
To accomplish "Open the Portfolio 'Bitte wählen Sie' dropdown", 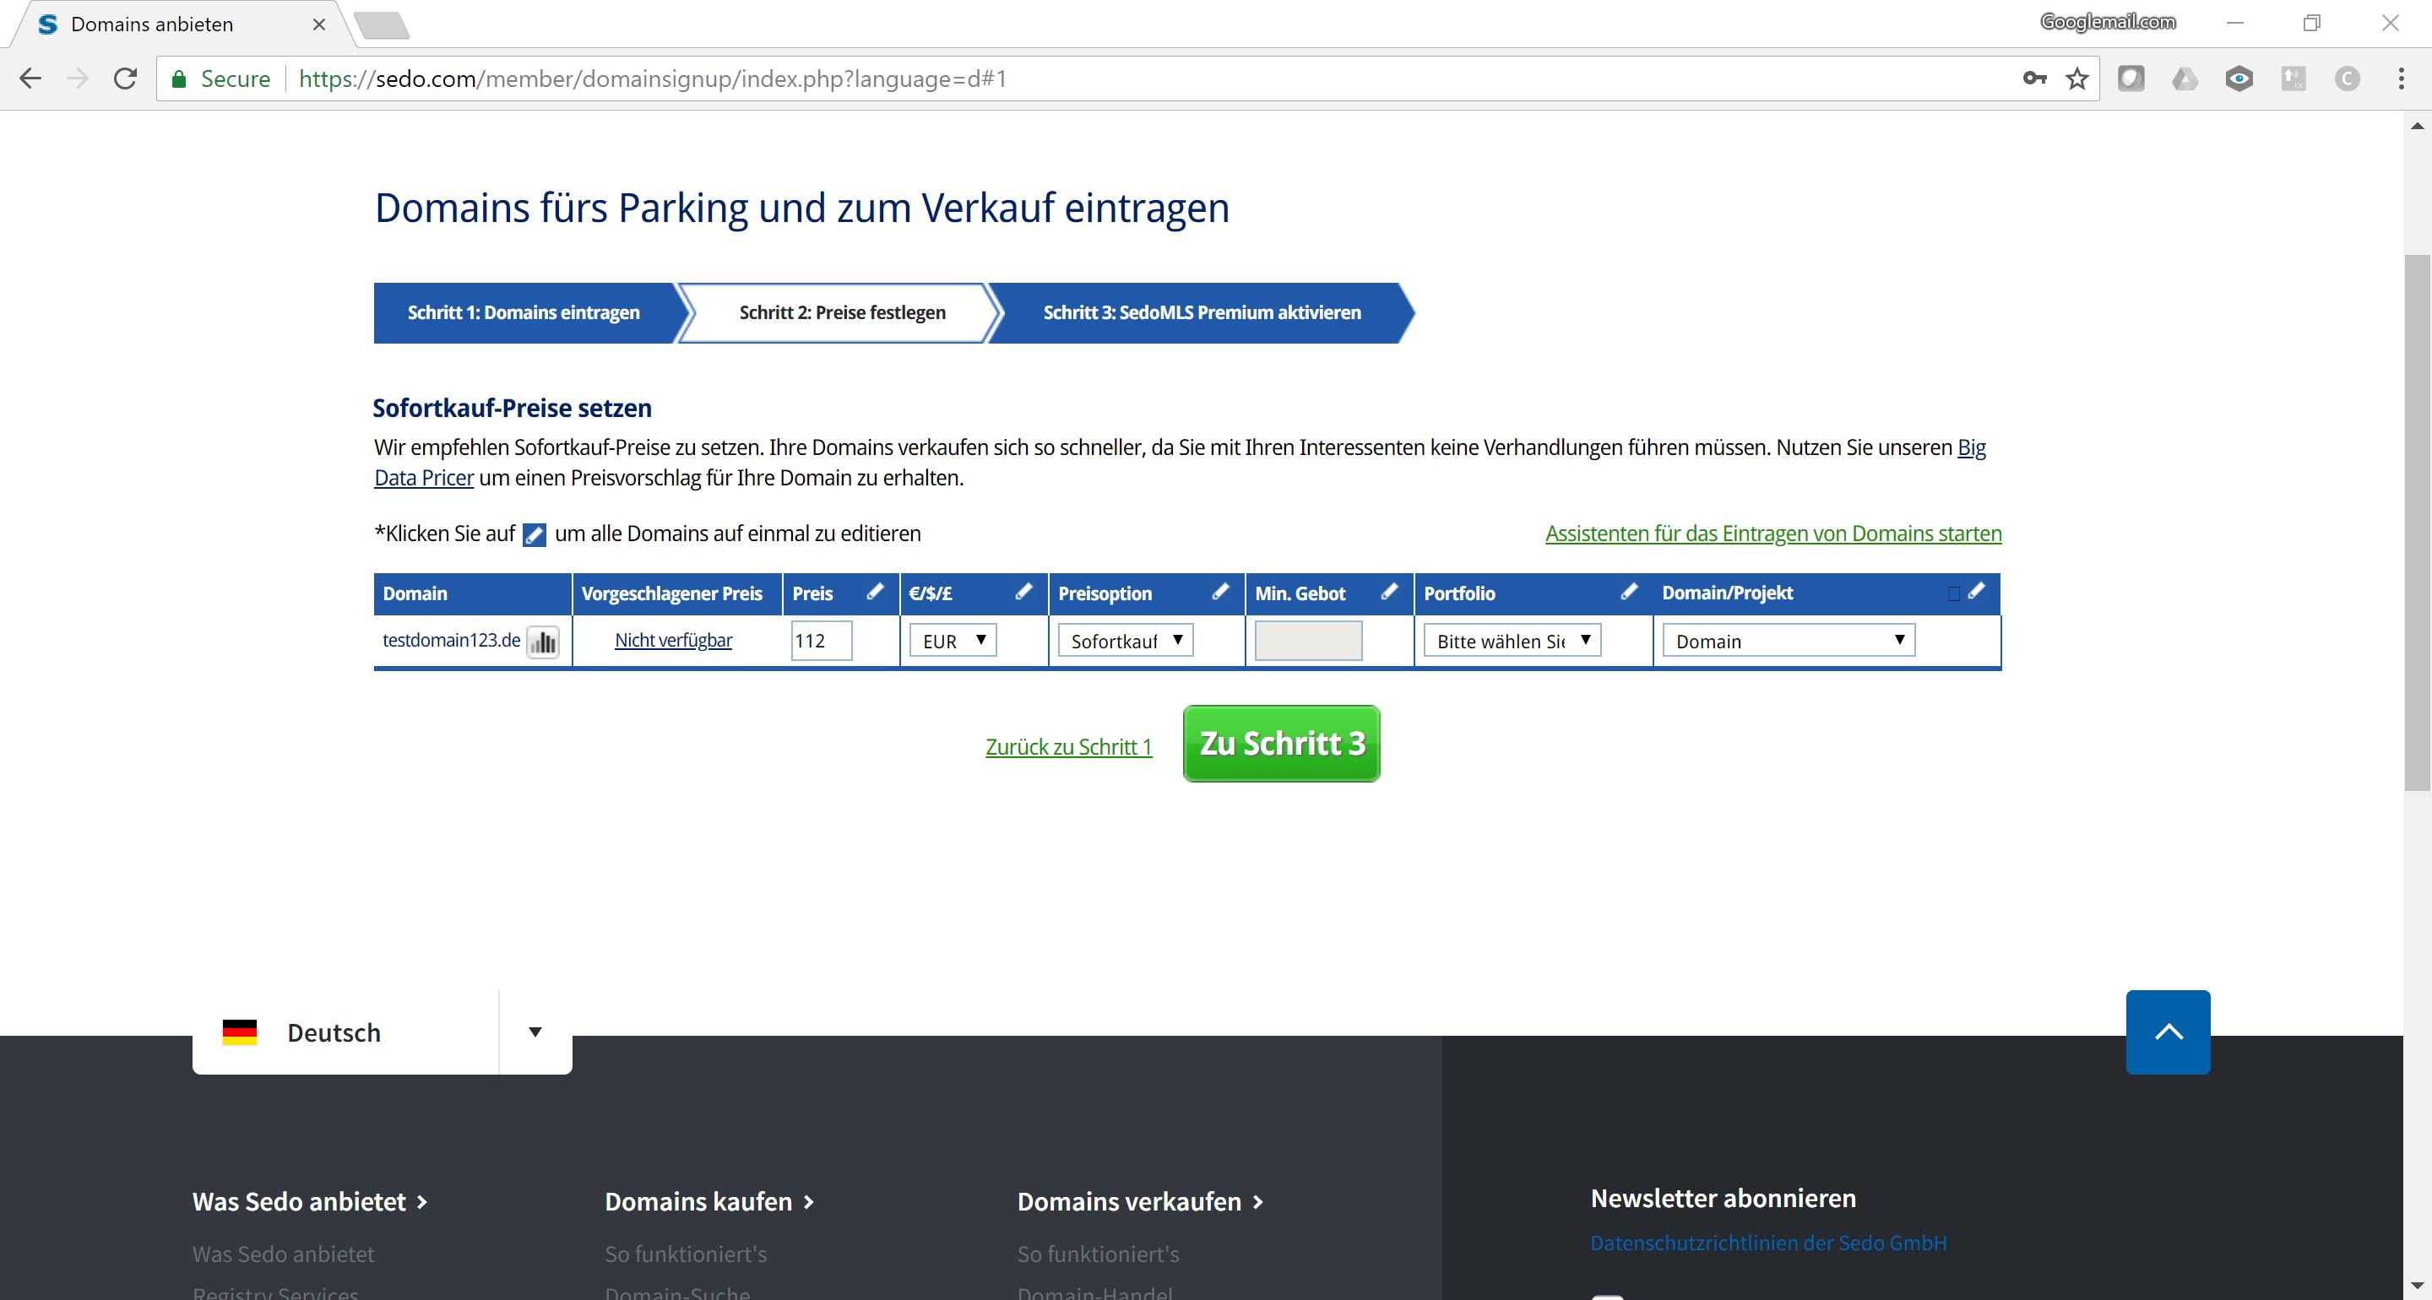I will [1512, 641].
